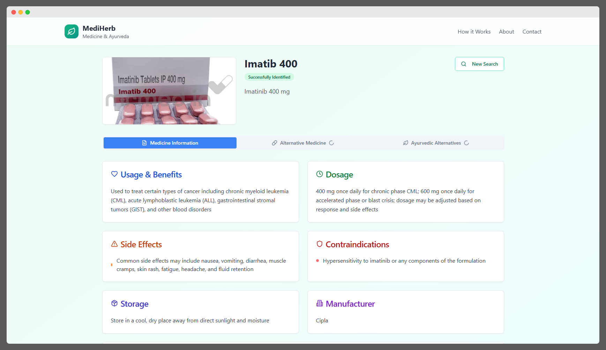Open the Imatib 400 product image
This screenshot has height=350, width=606.
[x=169, y=91]
